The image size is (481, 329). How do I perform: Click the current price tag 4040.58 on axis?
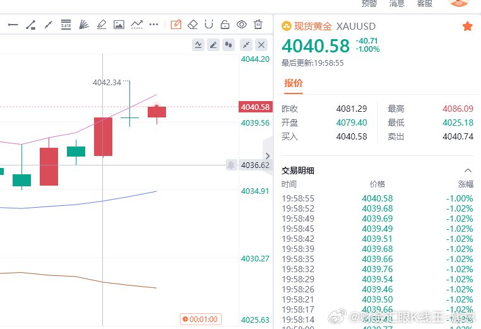point(255,107)
